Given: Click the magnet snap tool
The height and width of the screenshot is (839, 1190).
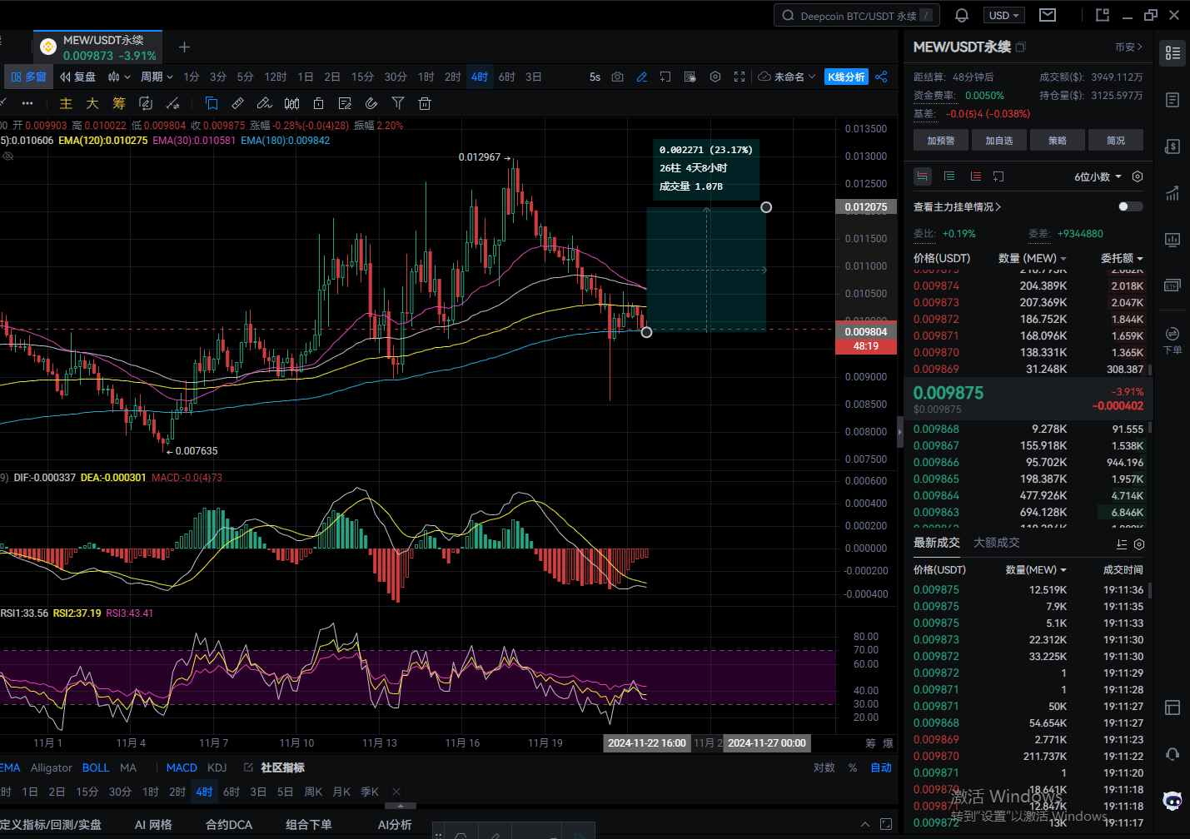Looking at the screenshot, I should [x=371, y=103].
